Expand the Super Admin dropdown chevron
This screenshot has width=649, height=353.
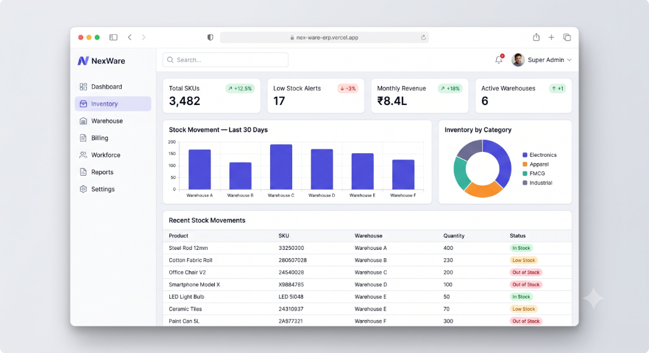point(570,60)
